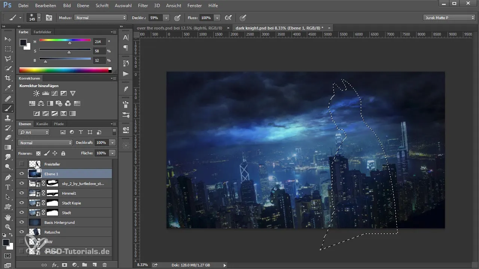Viewport: 479px width, 269px height.
Task: Select the Zoom tool
Action: point(7,227)
